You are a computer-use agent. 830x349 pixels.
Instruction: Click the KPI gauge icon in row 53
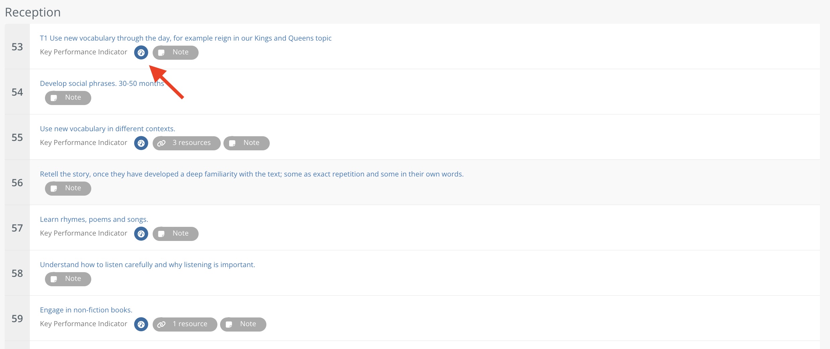tap(141, 52)
